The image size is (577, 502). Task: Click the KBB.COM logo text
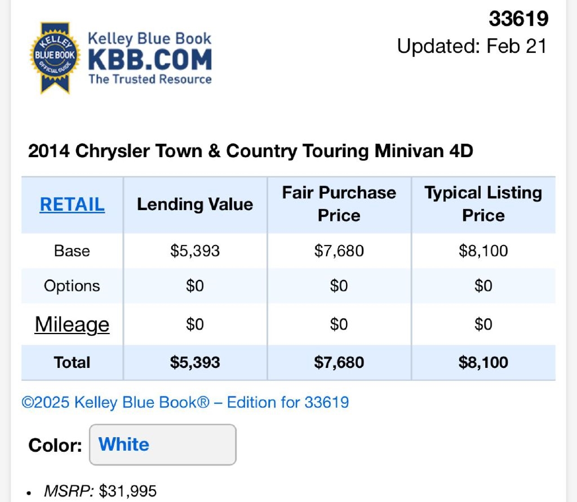tap(150, 60)
